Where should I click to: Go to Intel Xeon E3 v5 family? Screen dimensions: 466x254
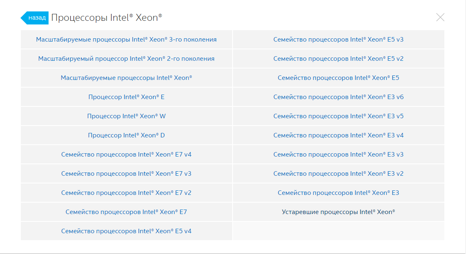tap(338, 116)
